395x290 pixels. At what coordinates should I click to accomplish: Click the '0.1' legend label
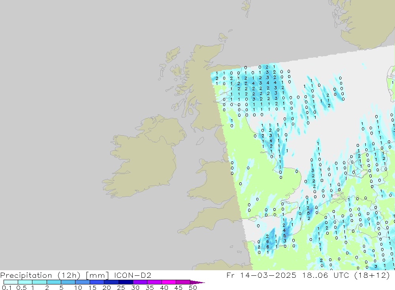tap(7, 288)
